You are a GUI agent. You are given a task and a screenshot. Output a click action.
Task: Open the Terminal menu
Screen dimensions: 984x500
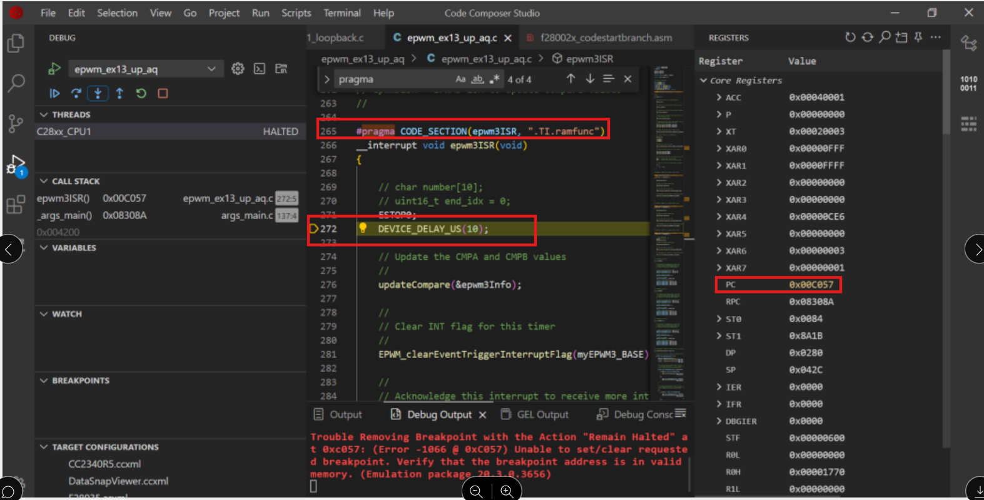click(x=342, y=13)
